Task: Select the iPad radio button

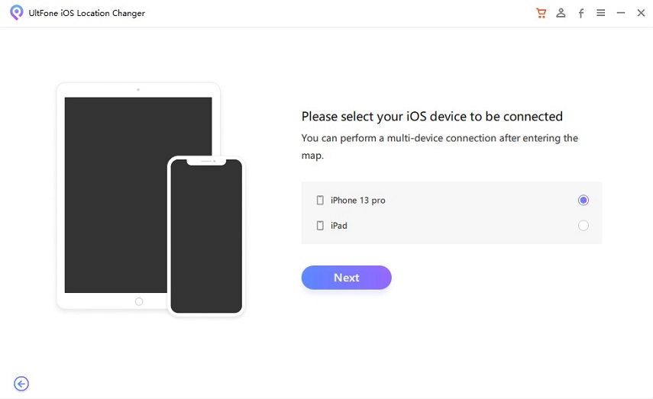Action: pyautogui.click(x=583, y=226)
